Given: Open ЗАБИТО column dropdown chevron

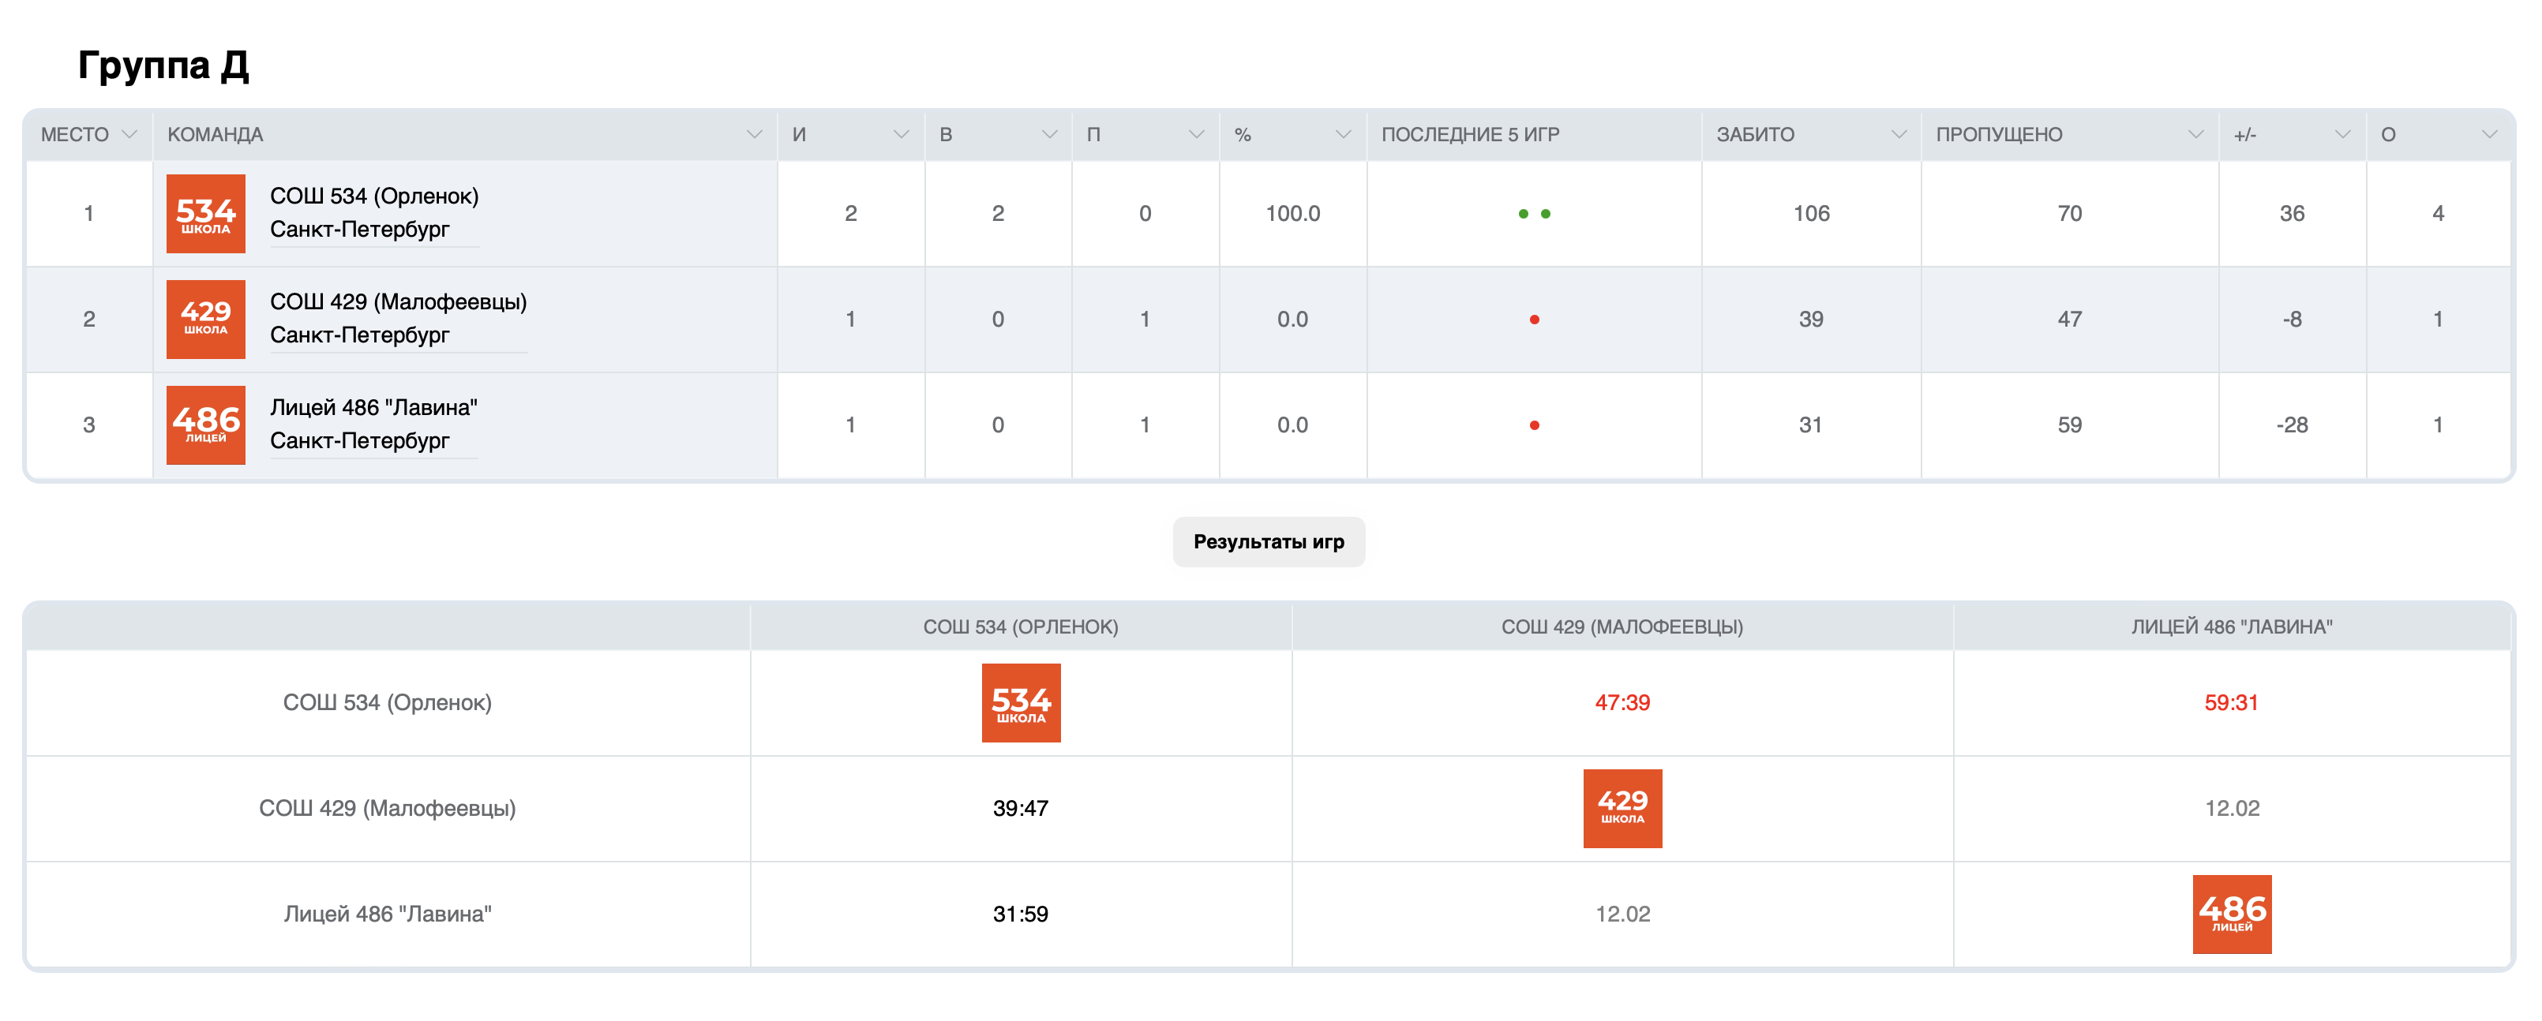Looking at the screenshot, I should tap(1898, 134).
